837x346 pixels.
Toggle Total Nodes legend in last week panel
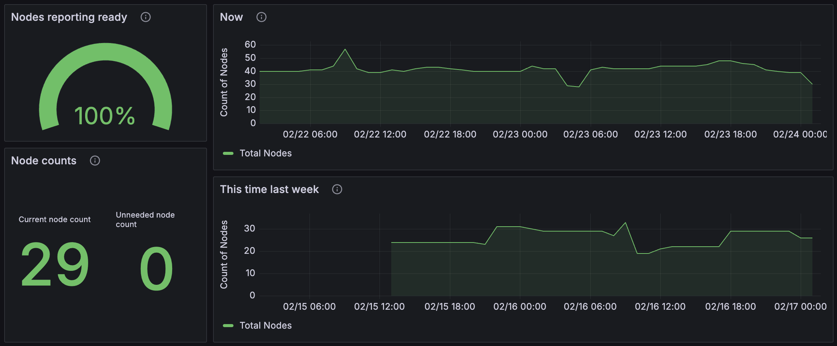266,326
